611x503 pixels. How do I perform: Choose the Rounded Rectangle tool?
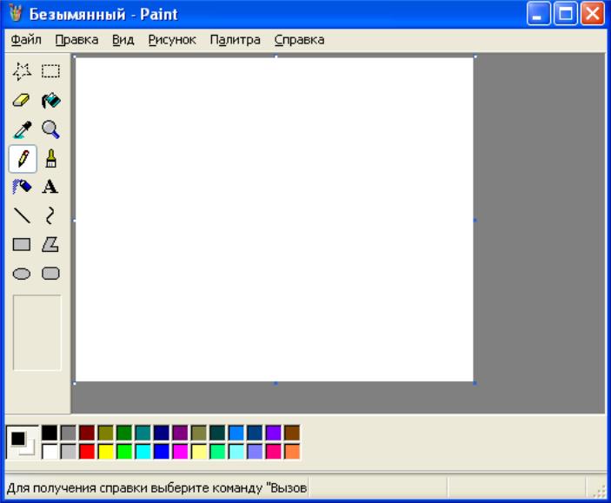(50, 274)
